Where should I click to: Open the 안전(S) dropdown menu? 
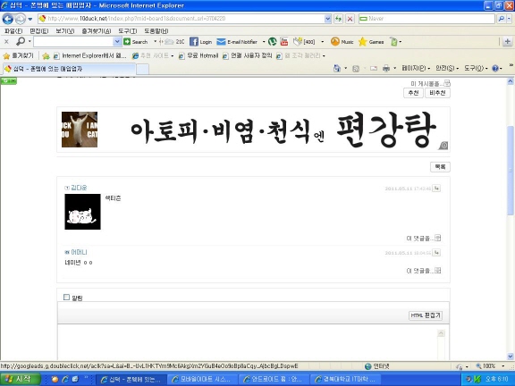point(447,68)
